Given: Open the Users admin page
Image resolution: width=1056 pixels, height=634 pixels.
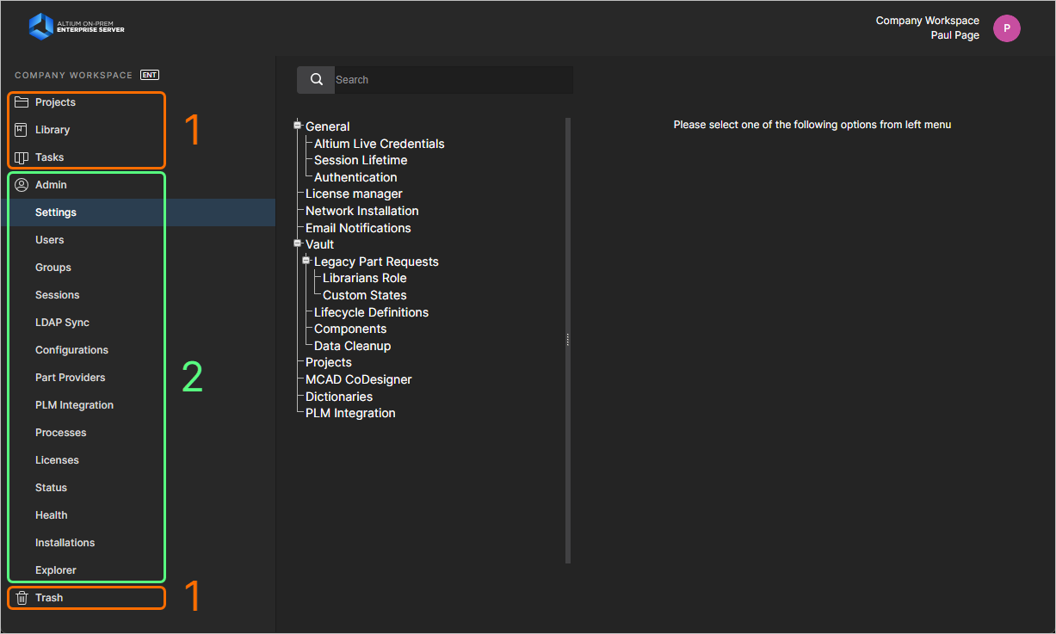Looking at the screenshot, I should point(49,239).
